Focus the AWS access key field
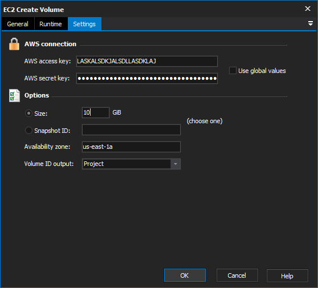 point(147,61)
